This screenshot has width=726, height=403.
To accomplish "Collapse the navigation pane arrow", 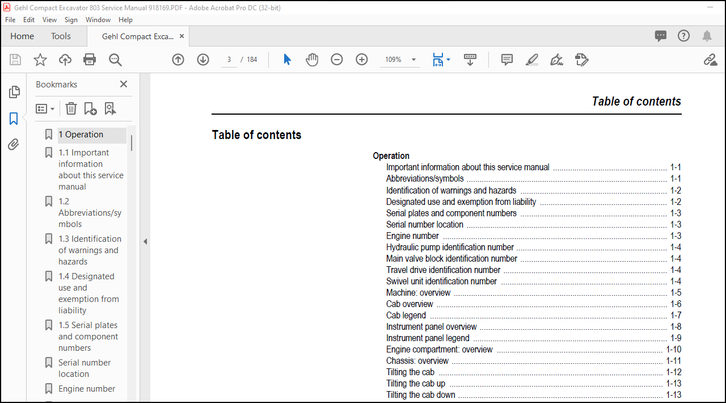I will click(145, 241).
